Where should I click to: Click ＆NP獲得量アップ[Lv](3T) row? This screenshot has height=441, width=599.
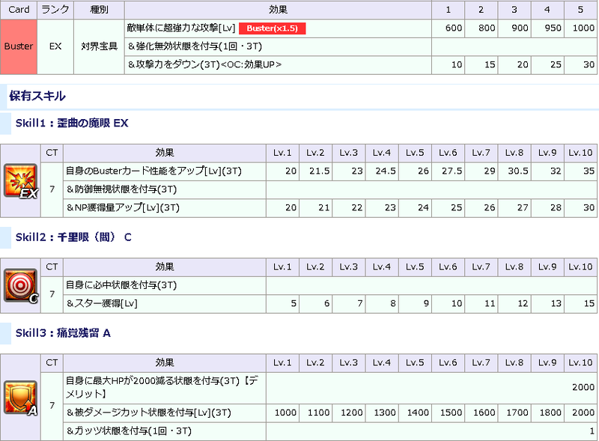(165, 208)
